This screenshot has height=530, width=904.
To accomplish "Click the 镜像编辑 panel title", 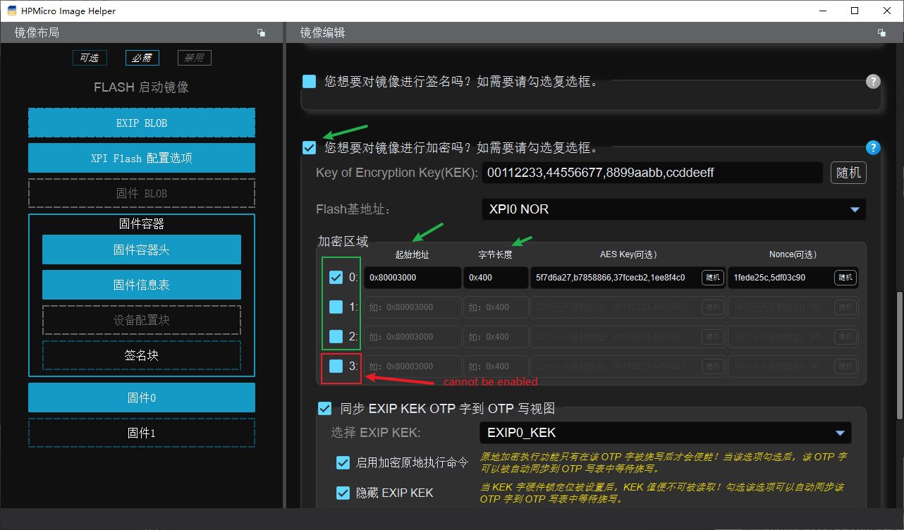I will tap(322, 33).
